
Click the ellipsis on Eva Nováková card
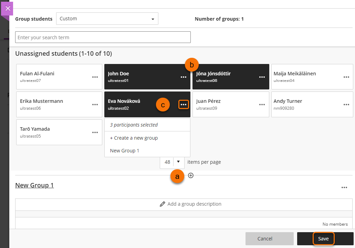184,105
